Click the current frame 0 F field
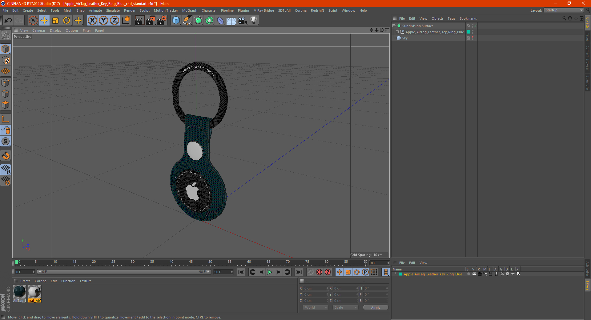 point(25,272)
